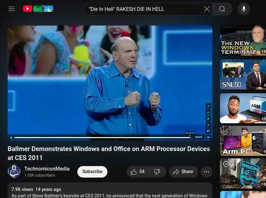Click the video title about Ballmer at CES 2011

[109, 153]
